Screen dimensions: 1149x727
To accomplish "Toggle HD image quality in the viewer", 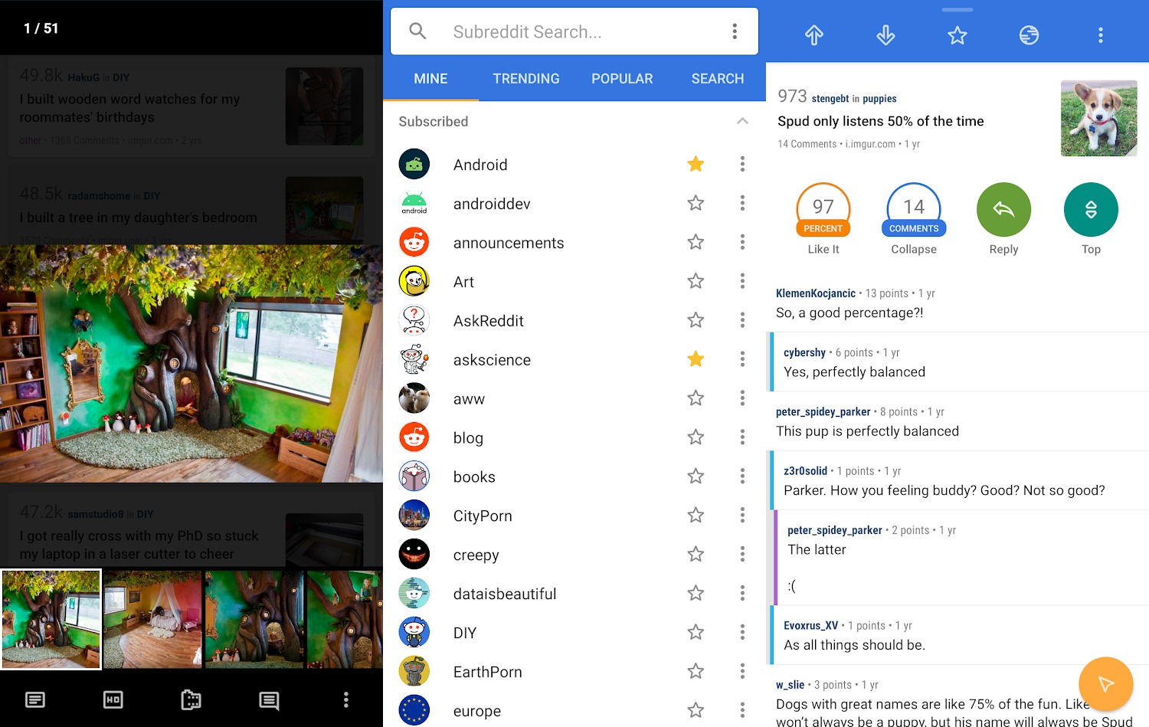I will (x=113, y=699).
